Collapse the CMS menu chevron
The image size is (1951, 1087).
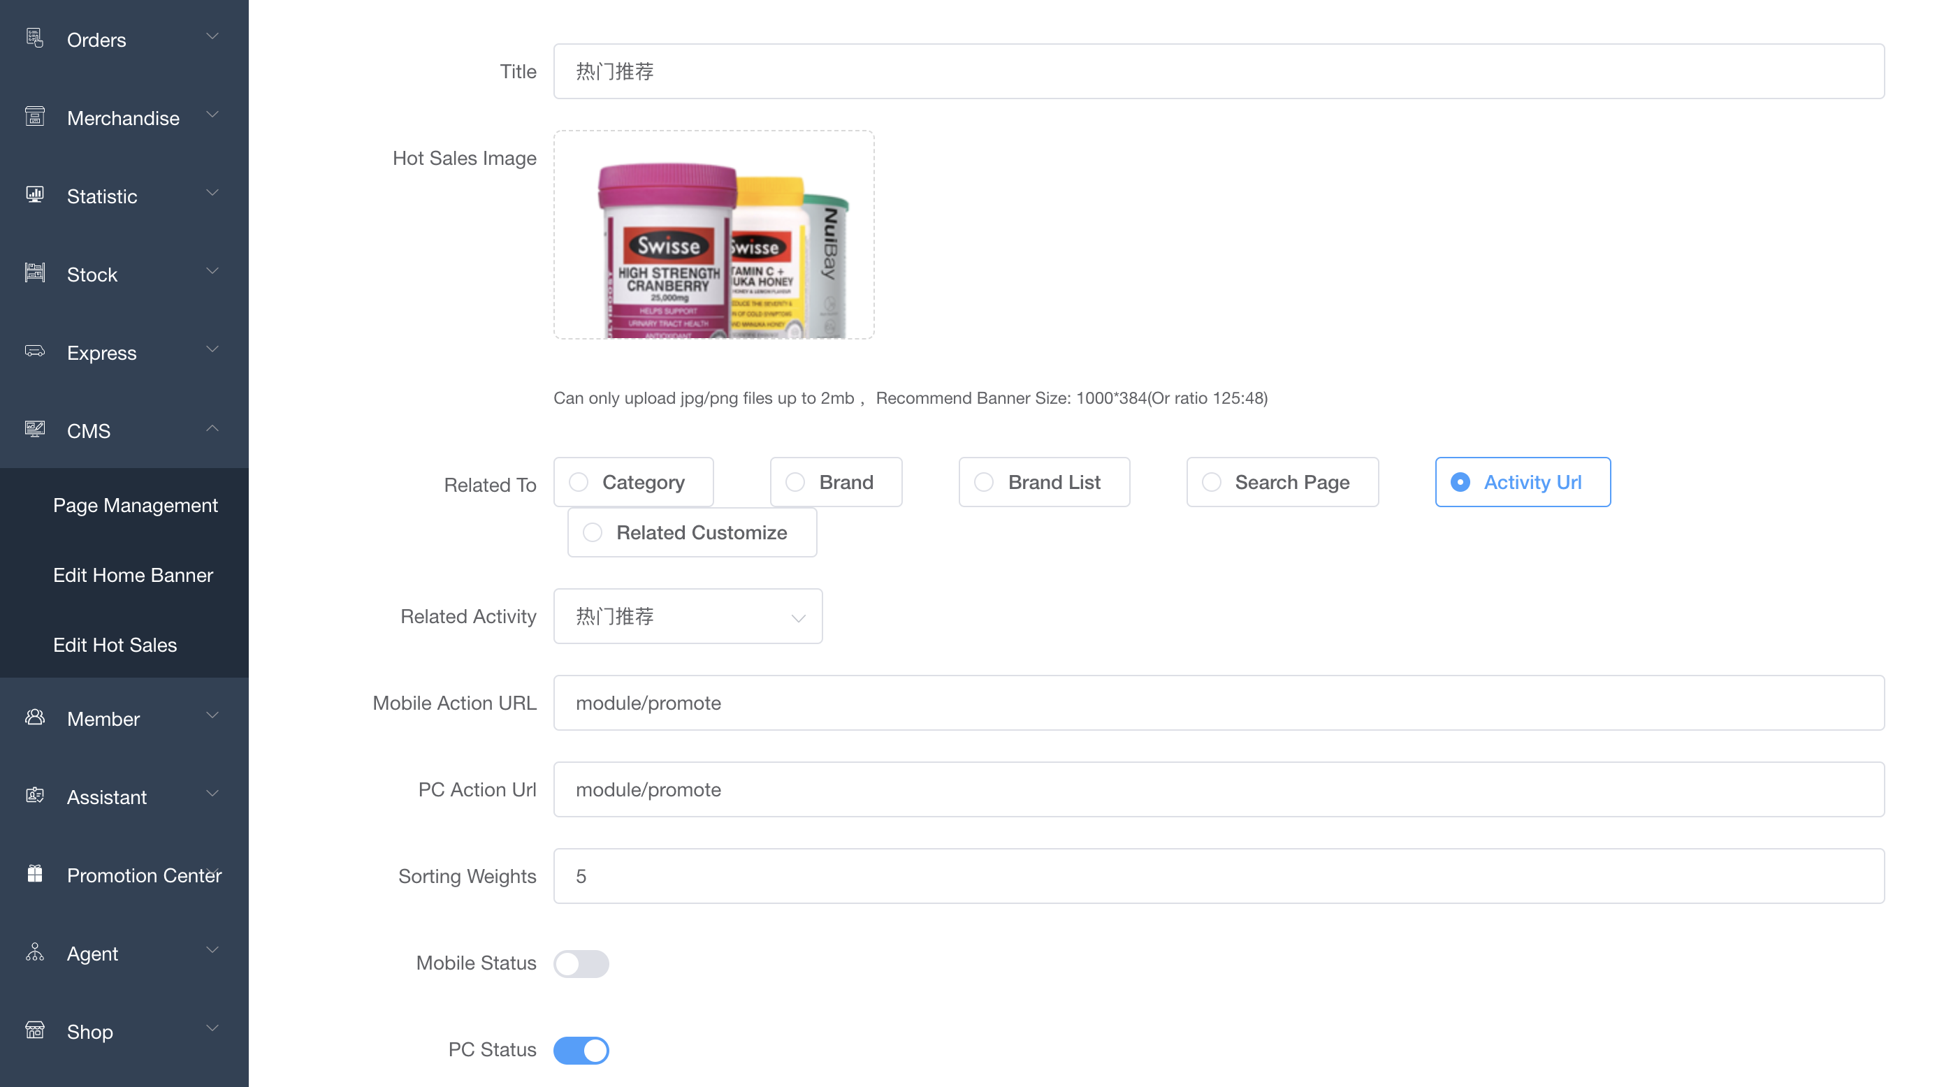click(x=212, y=429)
